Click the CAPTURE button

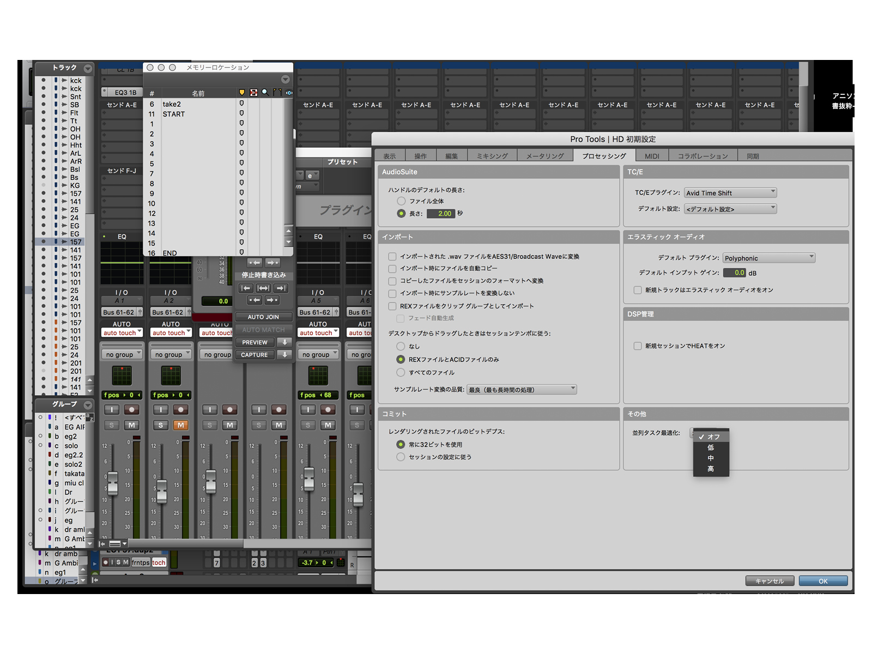(255, 355)
